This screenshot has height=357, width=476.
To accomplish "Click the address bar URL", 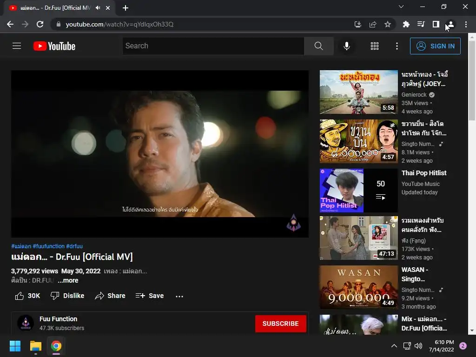I will pyautogui.click(x=119, y=24).
